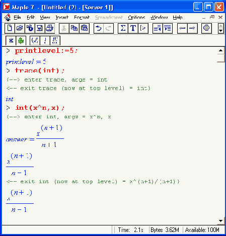Click the printlevel:=5; input line
This screenshot has height=236, width=226.
tap(46, 51)
